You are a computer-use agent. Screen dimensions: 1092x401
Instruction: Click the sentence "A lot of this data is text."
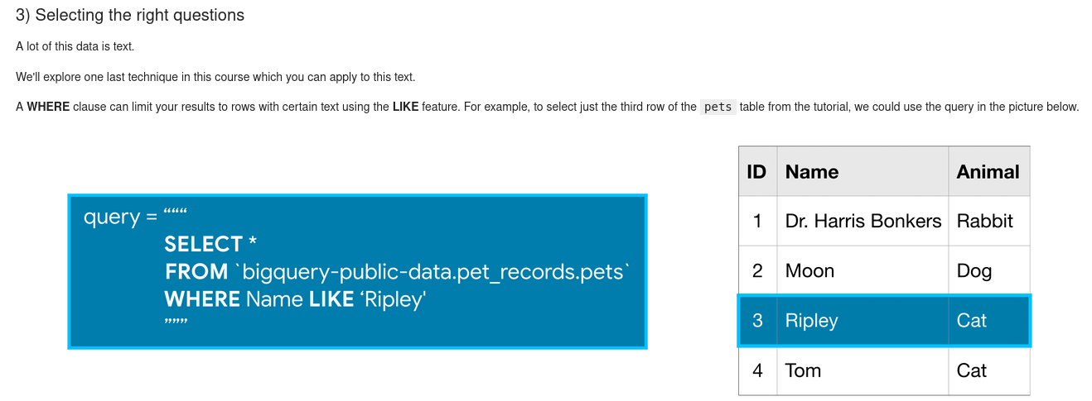75,46
